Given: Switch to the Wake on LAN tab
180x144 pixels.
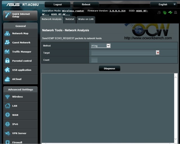Looking at the screenshot, I should [x=86, y=19].
